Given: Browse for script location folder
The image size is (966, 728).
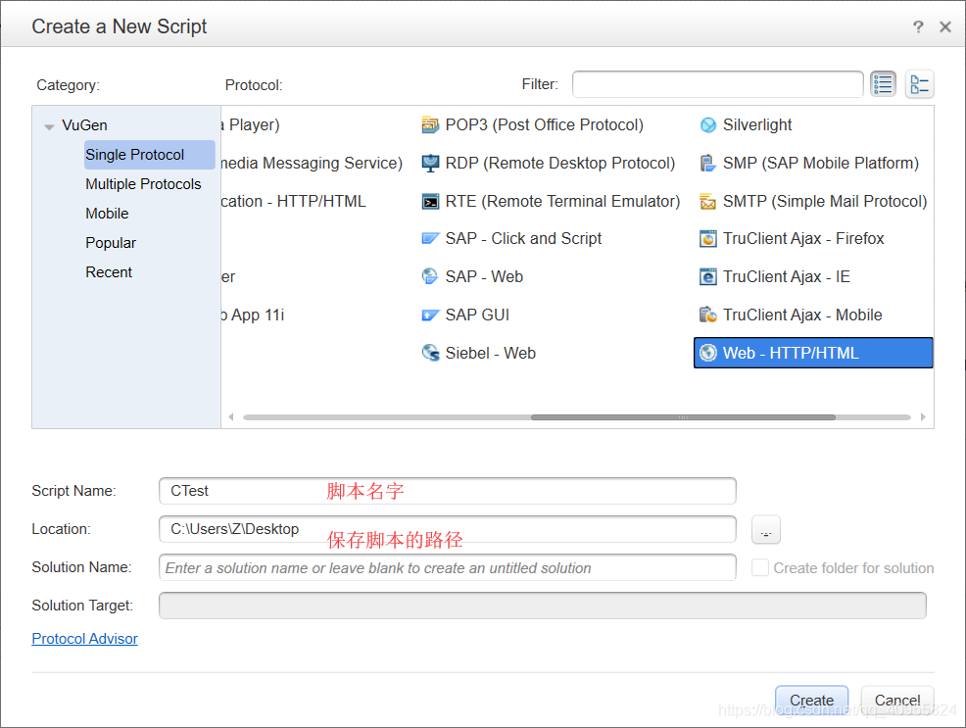Looking at the screenshot, I should click(766, 530).
